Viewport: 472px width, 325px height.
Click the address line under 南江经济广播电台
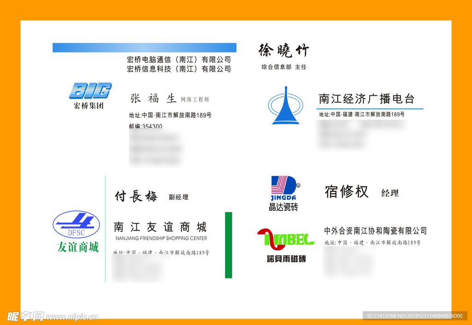[x=362, y=115]
